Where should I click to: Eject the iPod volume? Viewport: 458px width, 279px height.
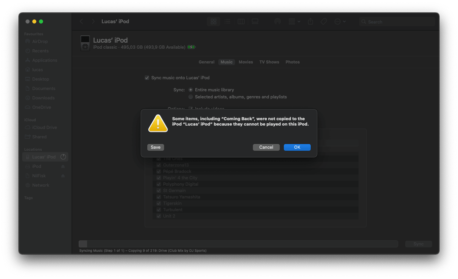(63, 167)
